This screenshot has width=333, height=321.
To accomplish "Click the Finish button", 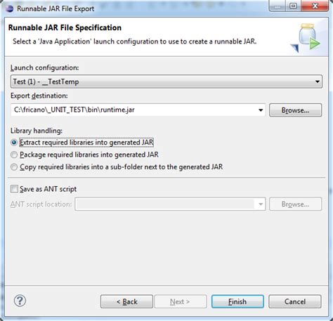I will coord(237,301).
